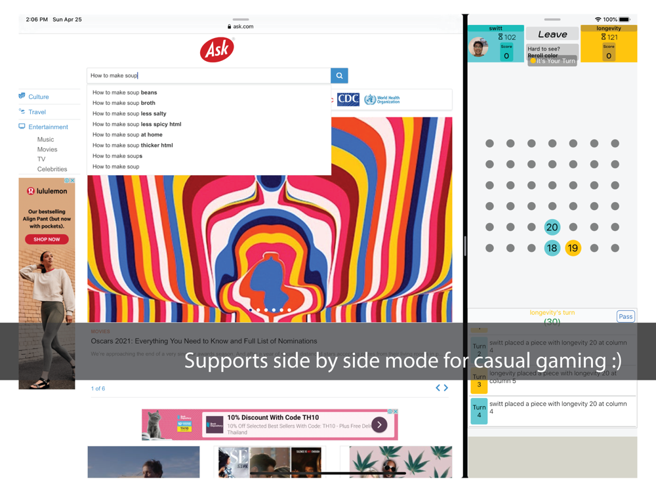Viewport: 656px width, 492px height.
Task: Click the ask.com address bar
Action: point(241,26)
